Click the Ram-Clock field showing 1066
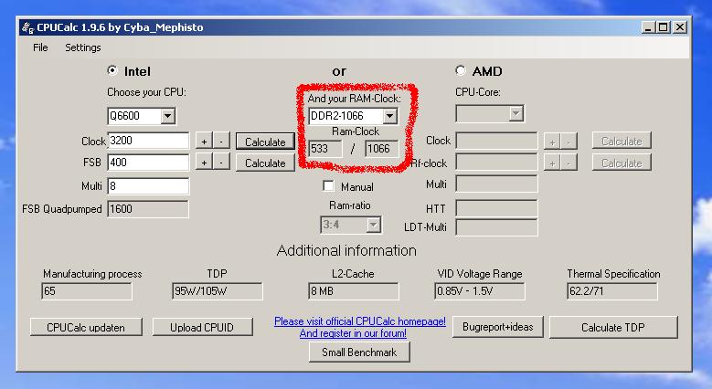 [x=382, y=149]
